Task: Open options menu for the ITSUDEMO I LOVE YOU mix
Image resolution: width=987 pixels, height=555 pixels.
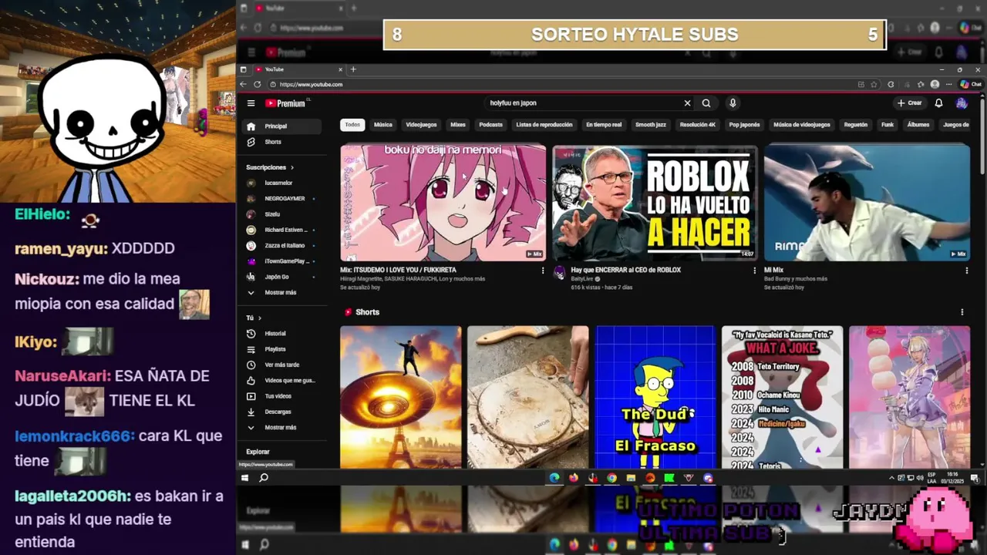Action: (542, 271)
